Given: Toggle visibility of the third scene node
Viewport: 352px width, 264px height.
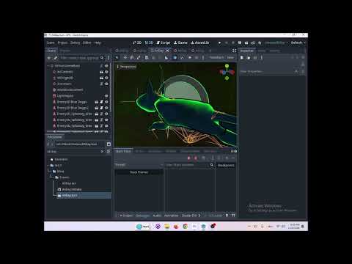Looking at the screenshot, I should [x=106, y=78].
